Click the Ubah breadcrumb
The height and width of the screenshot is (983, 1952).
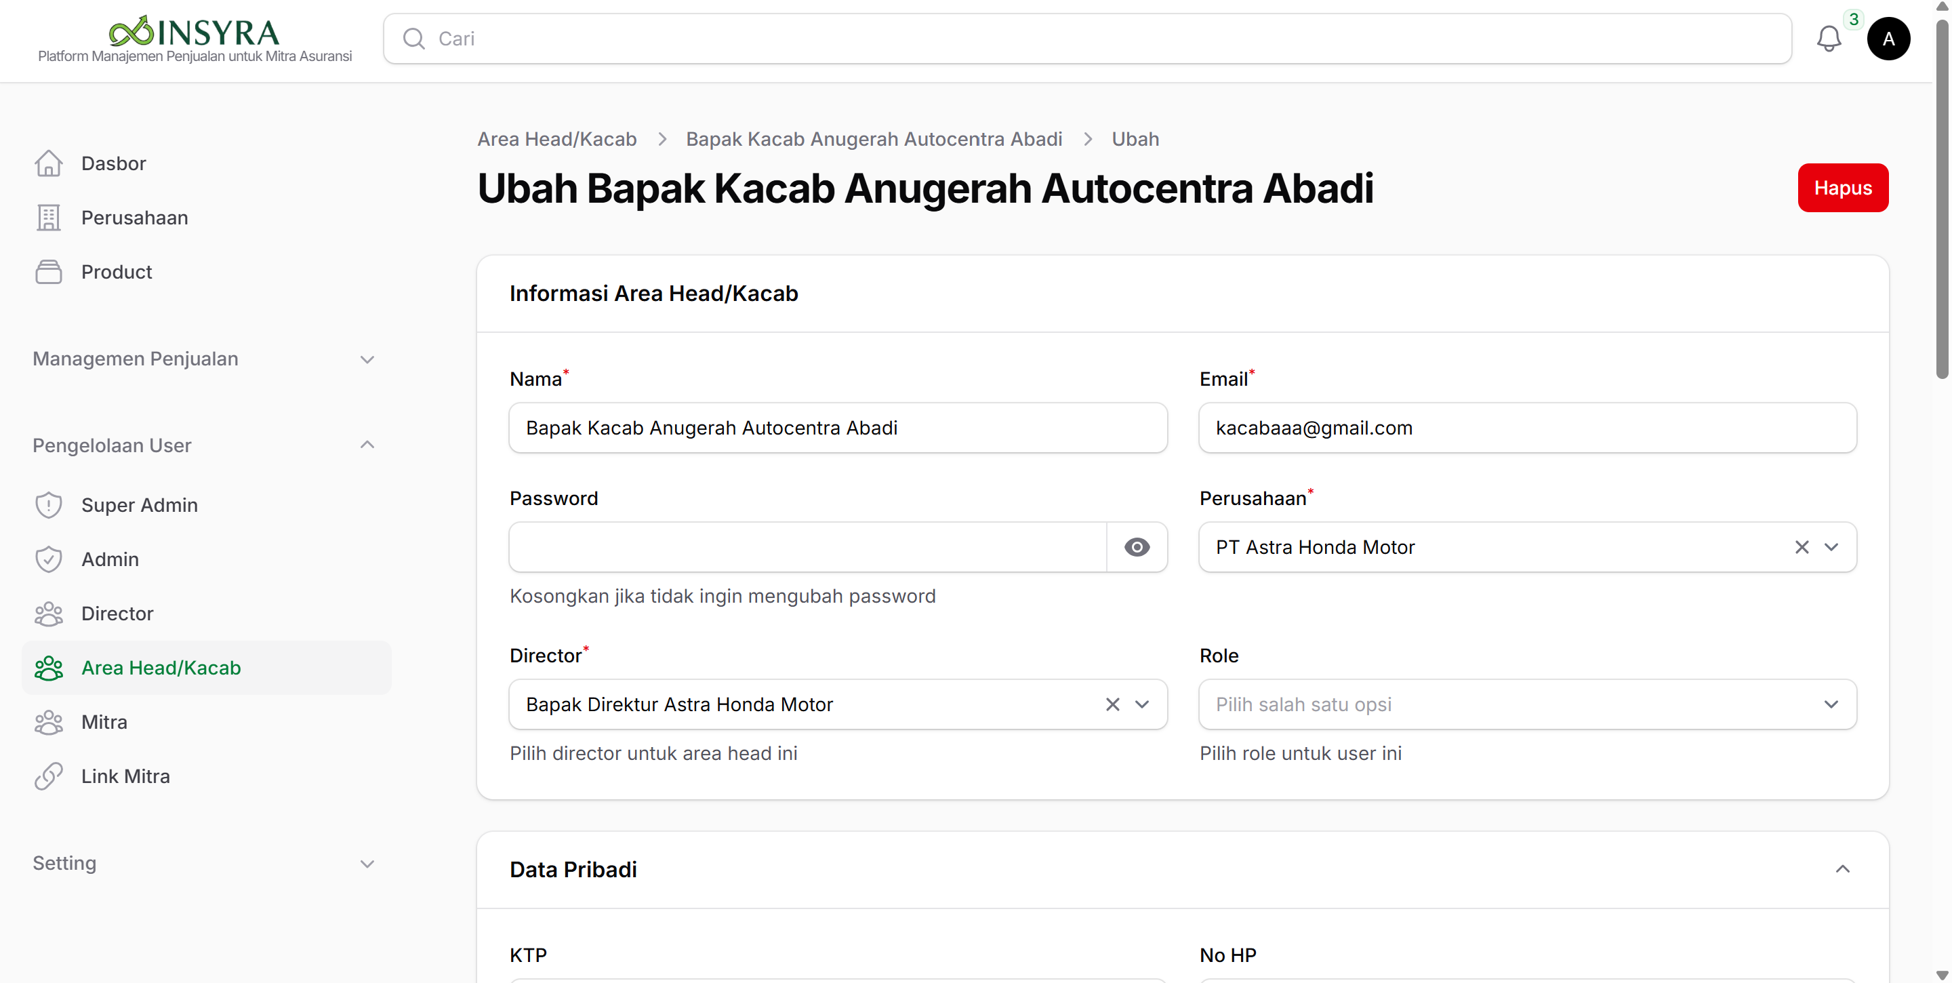pos(1135,140)
